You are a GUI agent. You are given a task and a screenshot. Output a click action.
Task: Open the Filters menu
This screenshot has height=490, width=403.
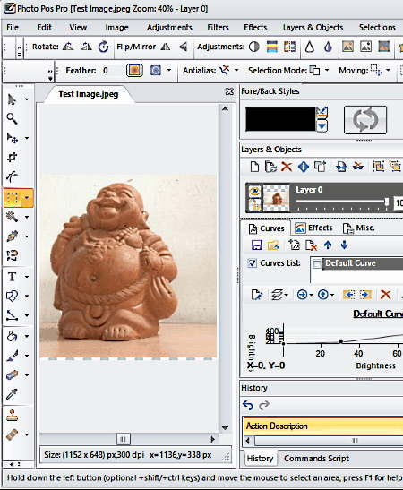[x=218, y=28]
